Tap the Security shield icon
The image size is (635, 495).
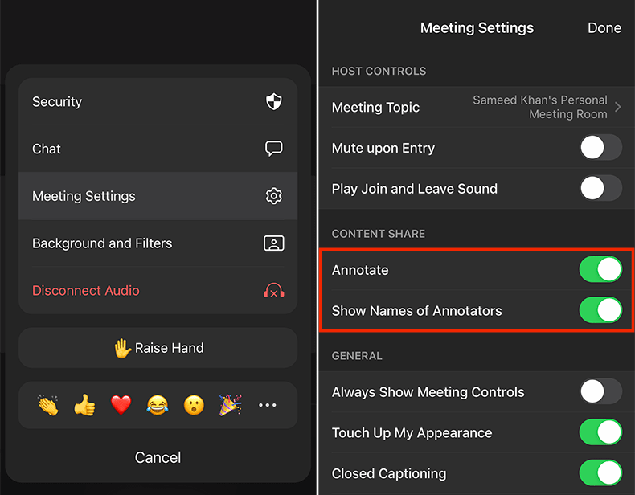pyautogui.click(x=274, y=102)
